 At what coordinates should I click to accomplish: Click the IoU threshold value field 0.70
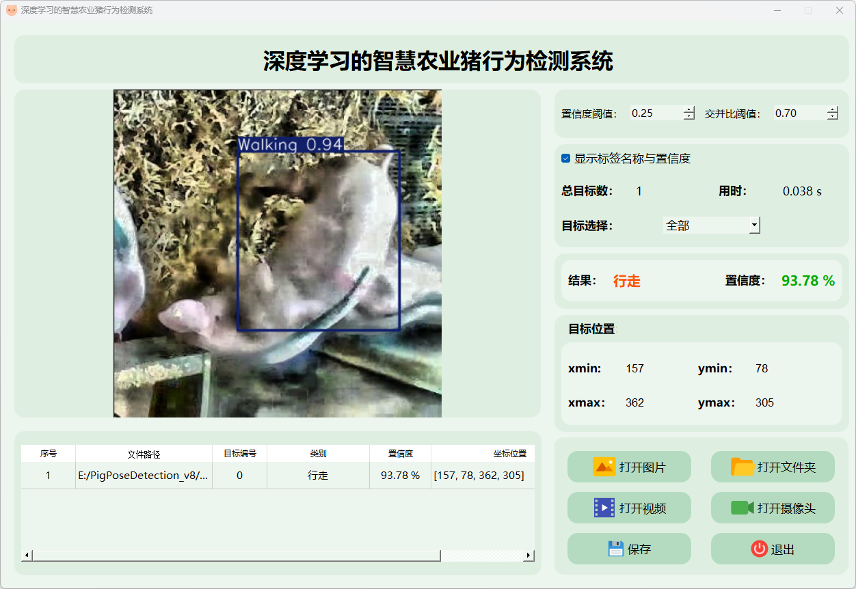(x=799, y=113)
